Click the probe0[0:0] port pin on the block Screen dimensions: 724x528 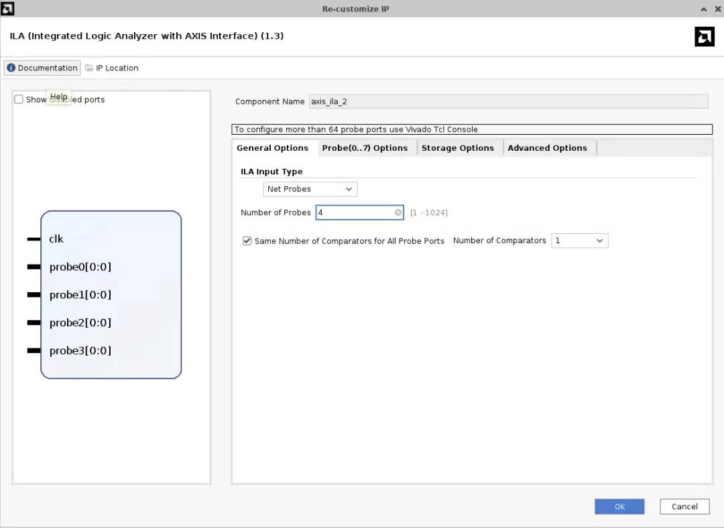click(34, 267)
